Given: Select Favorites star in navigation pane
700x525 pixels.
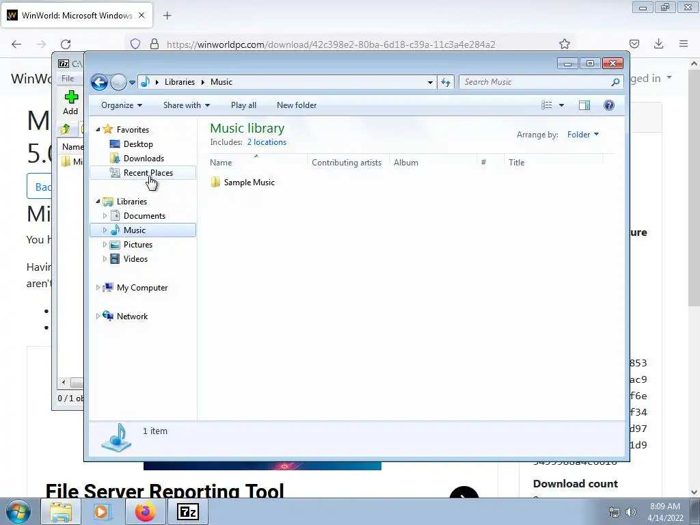Looking at the screenshot, I should (107, 129).
